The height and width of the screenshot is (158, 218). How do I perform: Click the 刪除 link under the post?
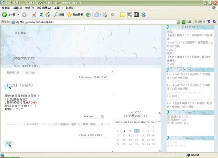tap(93, 124)
